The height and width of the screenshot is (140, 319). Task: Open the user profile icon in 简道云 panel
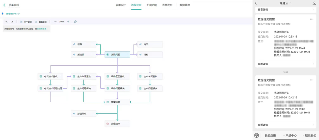point(314,3)
